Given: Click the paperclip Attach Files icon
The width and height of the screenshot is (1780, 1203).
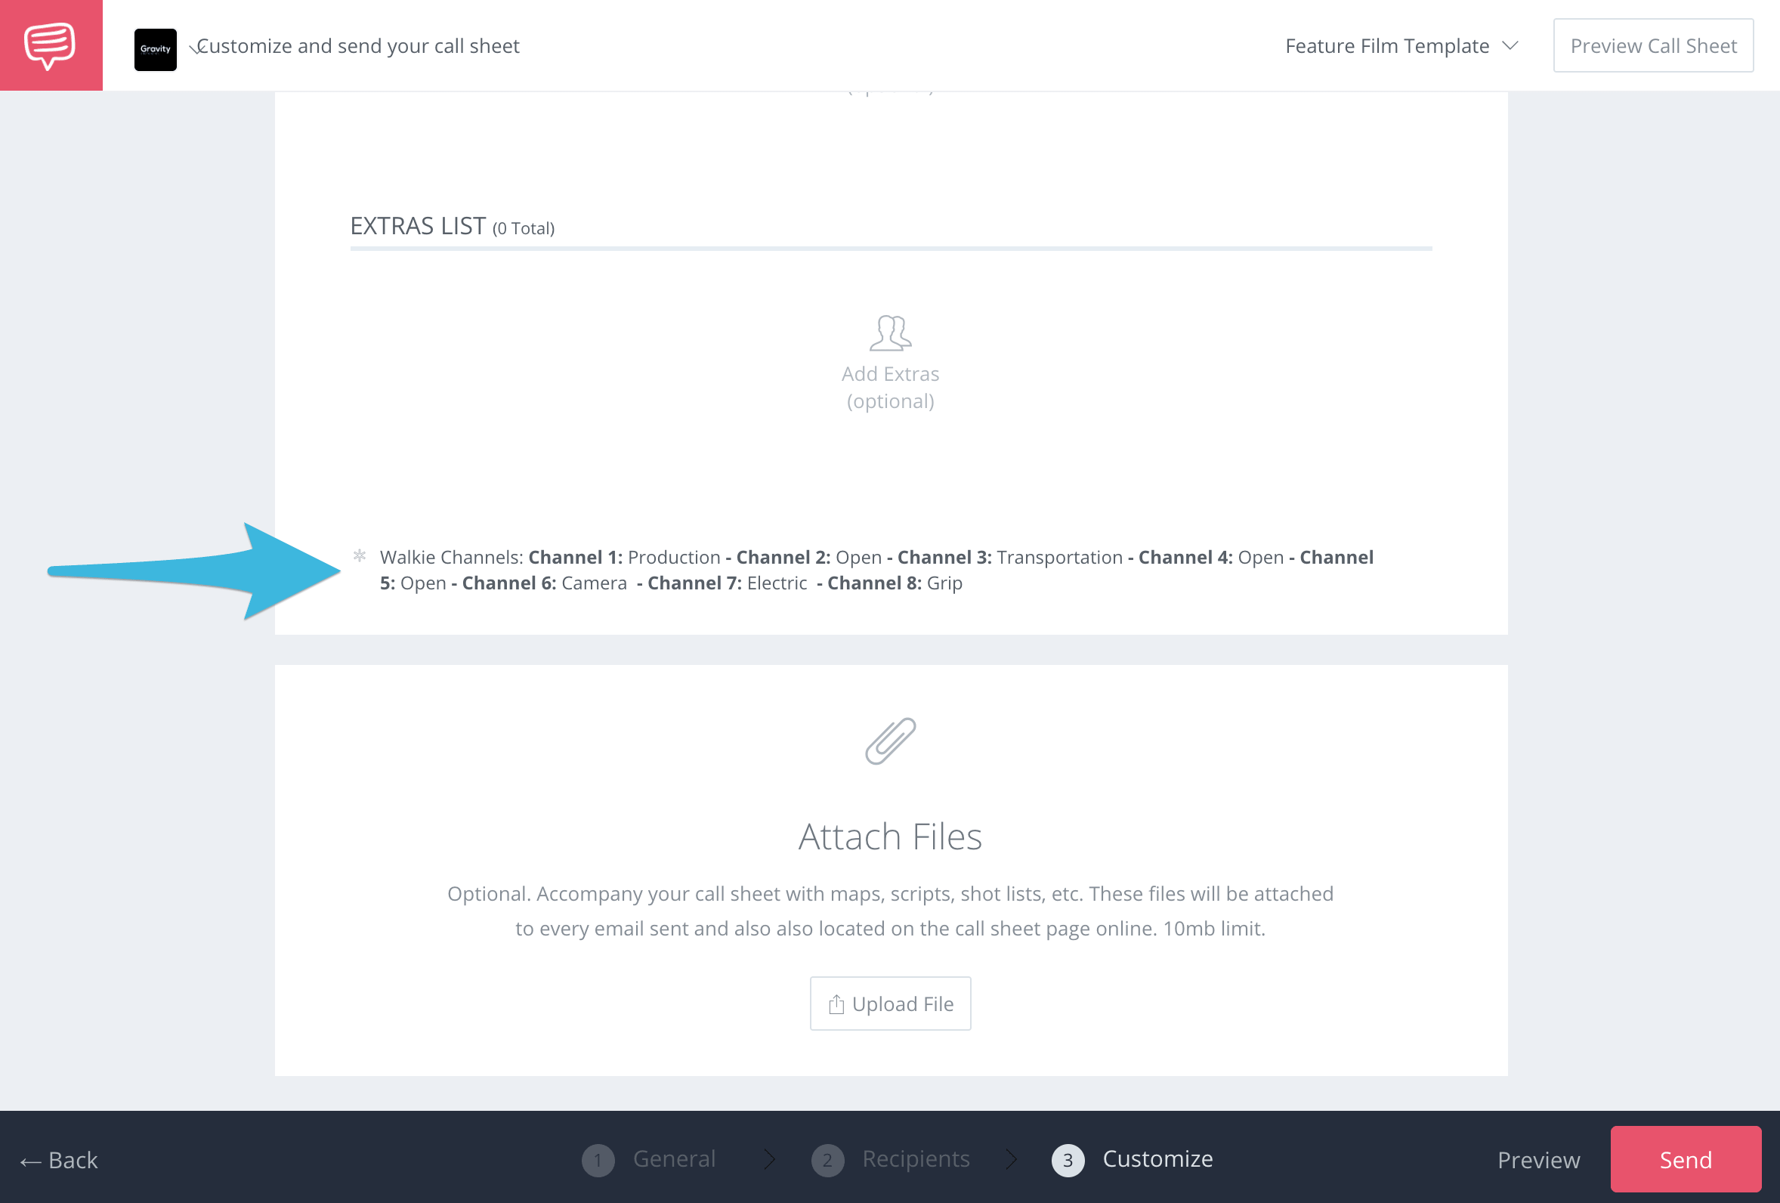Looking at the screenshot, I should pyautogui.click(x=890, y=740).
